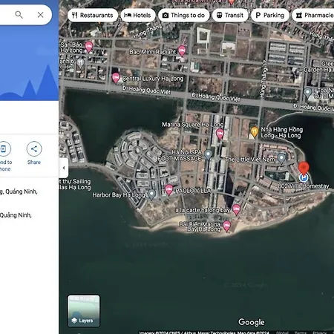Filter map by Hotels

tap(138, 16)
